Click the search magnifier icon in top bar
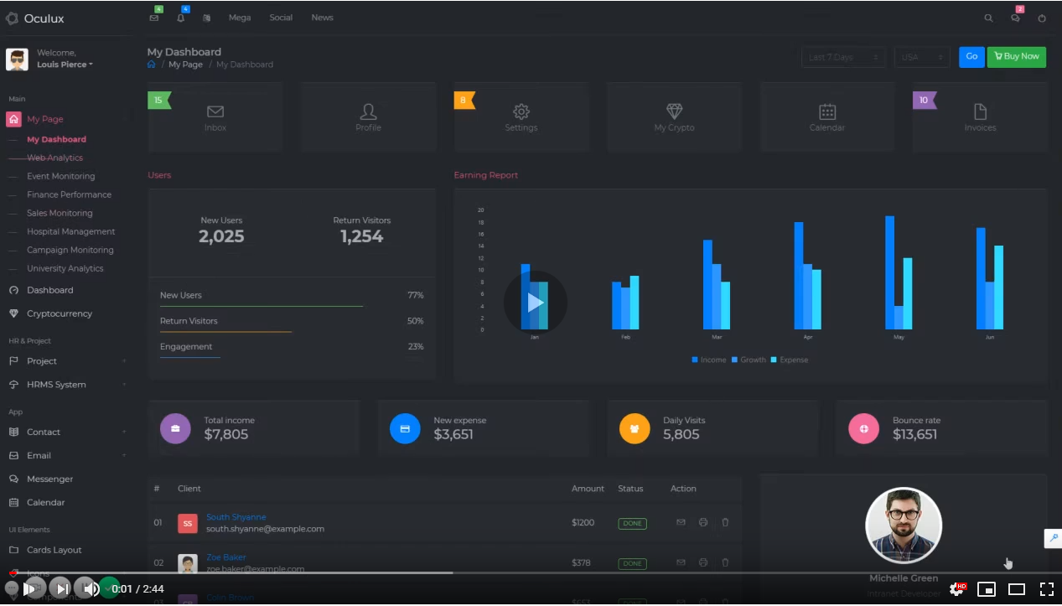This screenshot has width=1062, height=606. tap(988, 18)
